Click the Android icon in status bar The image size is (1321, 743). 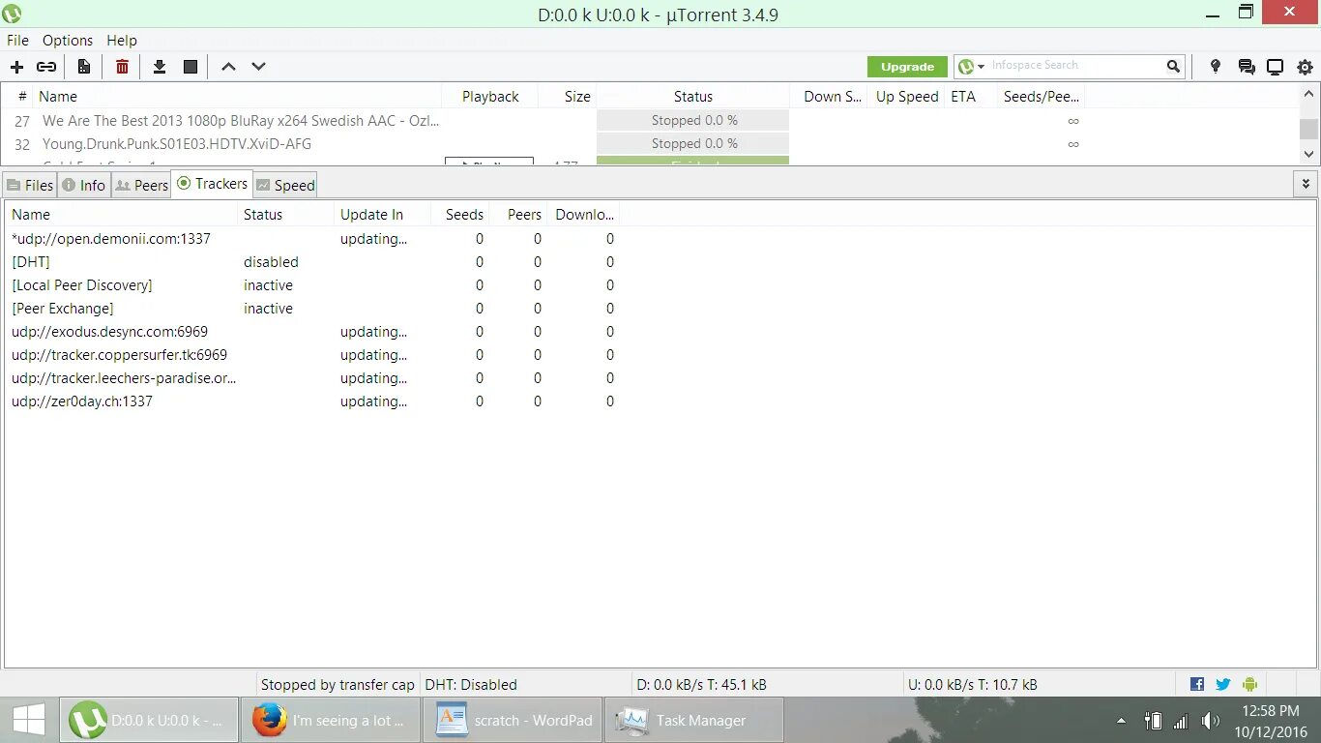pyautogui.click(x=1249, y=684)
